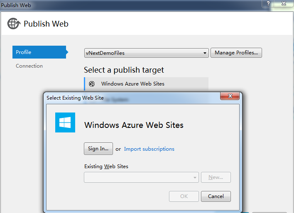Screen dimensions: 294x213
Task: Choose Windows Azure Web Sites publish target
Action: point(146,84)
